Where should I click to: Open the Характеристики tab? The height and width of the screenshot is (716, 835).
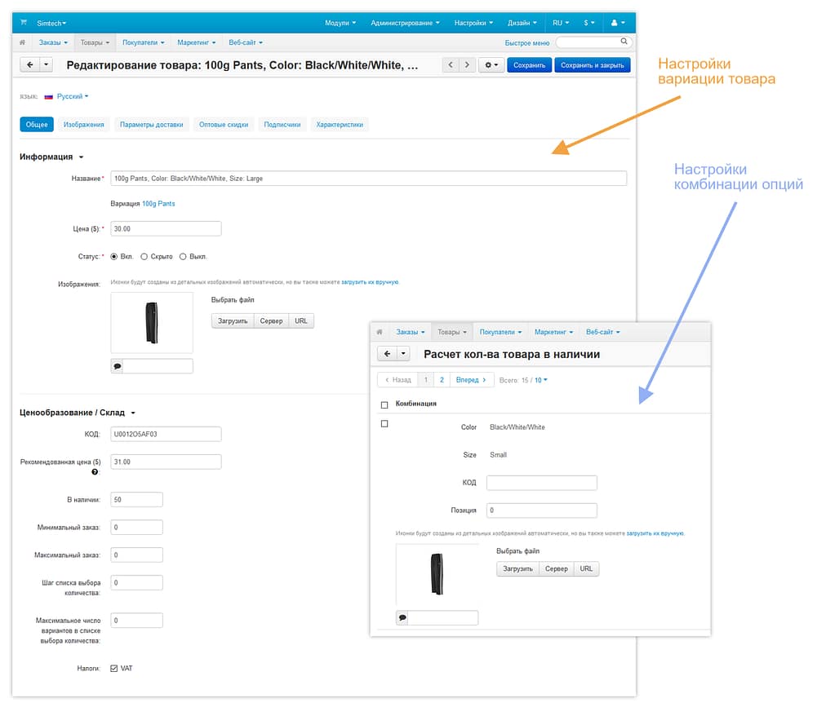tap(340, 125)
